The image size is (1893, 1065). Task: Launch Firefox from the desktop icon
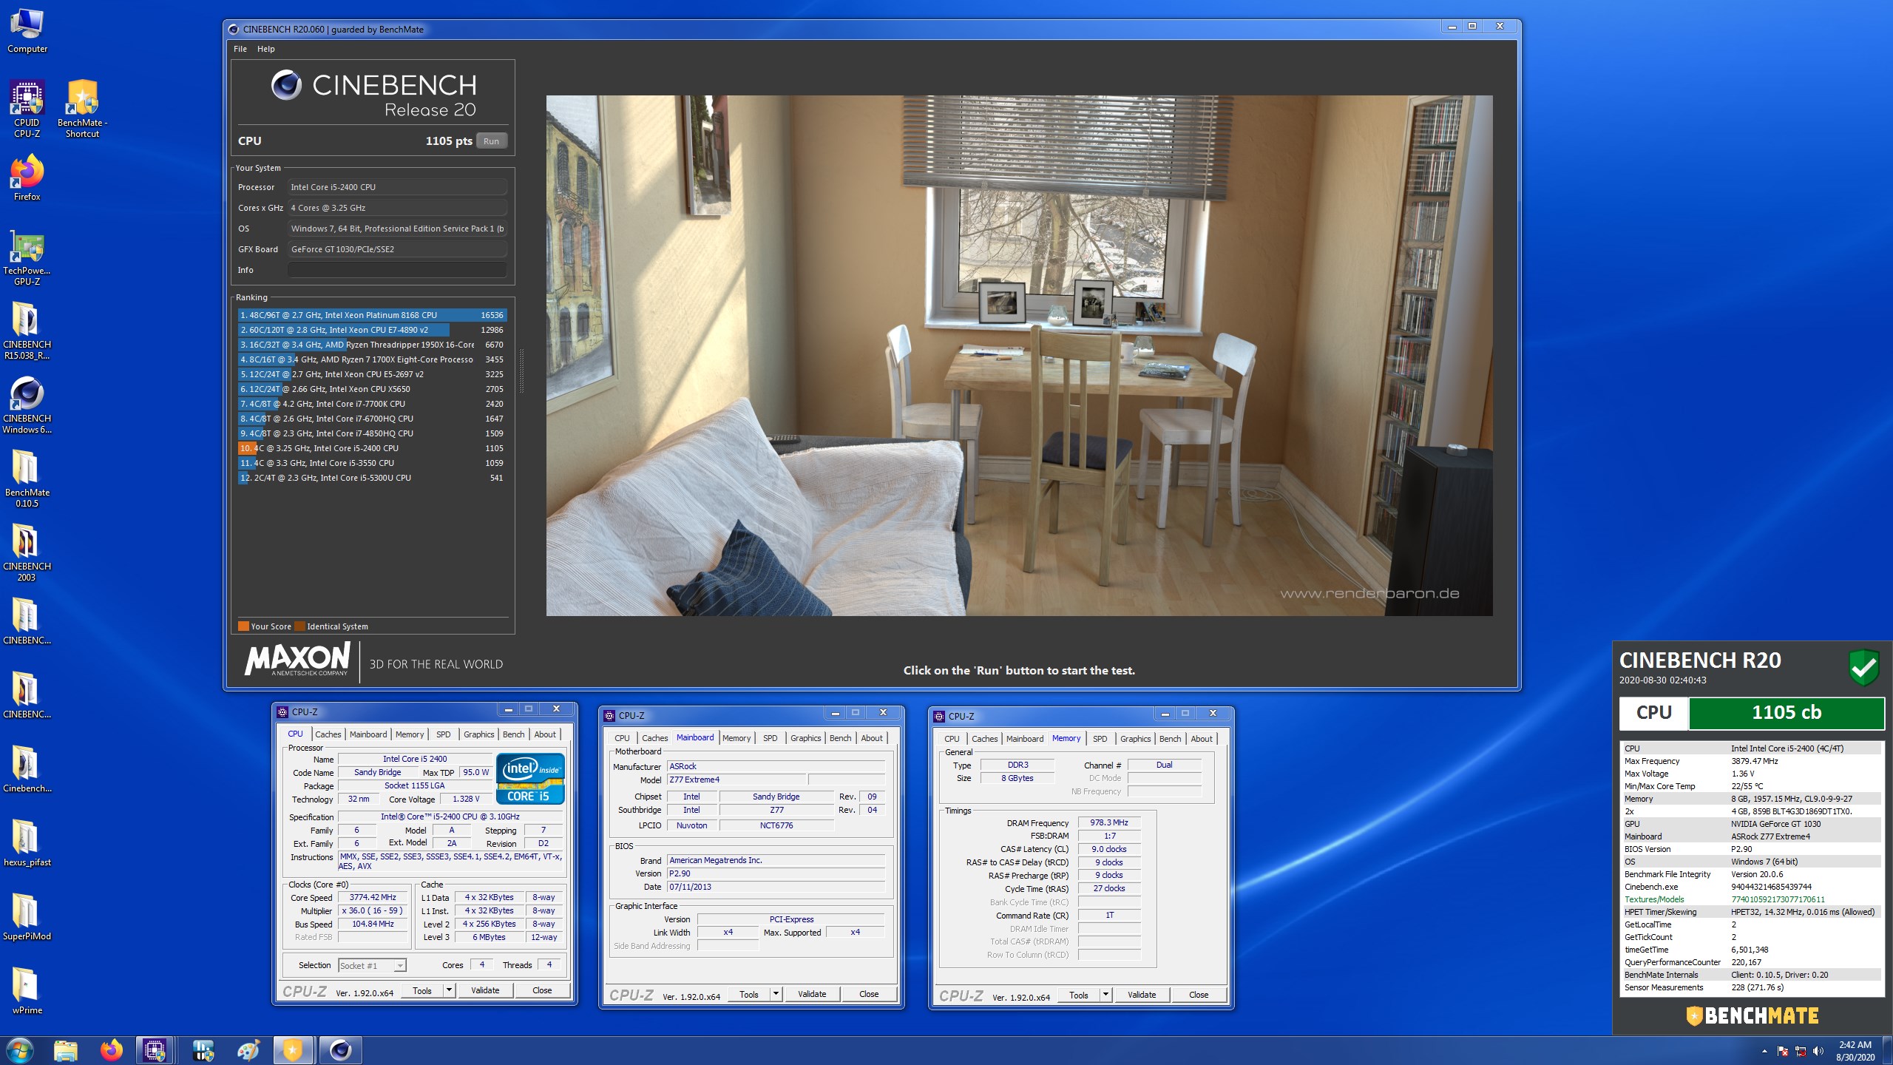[27, 178]
